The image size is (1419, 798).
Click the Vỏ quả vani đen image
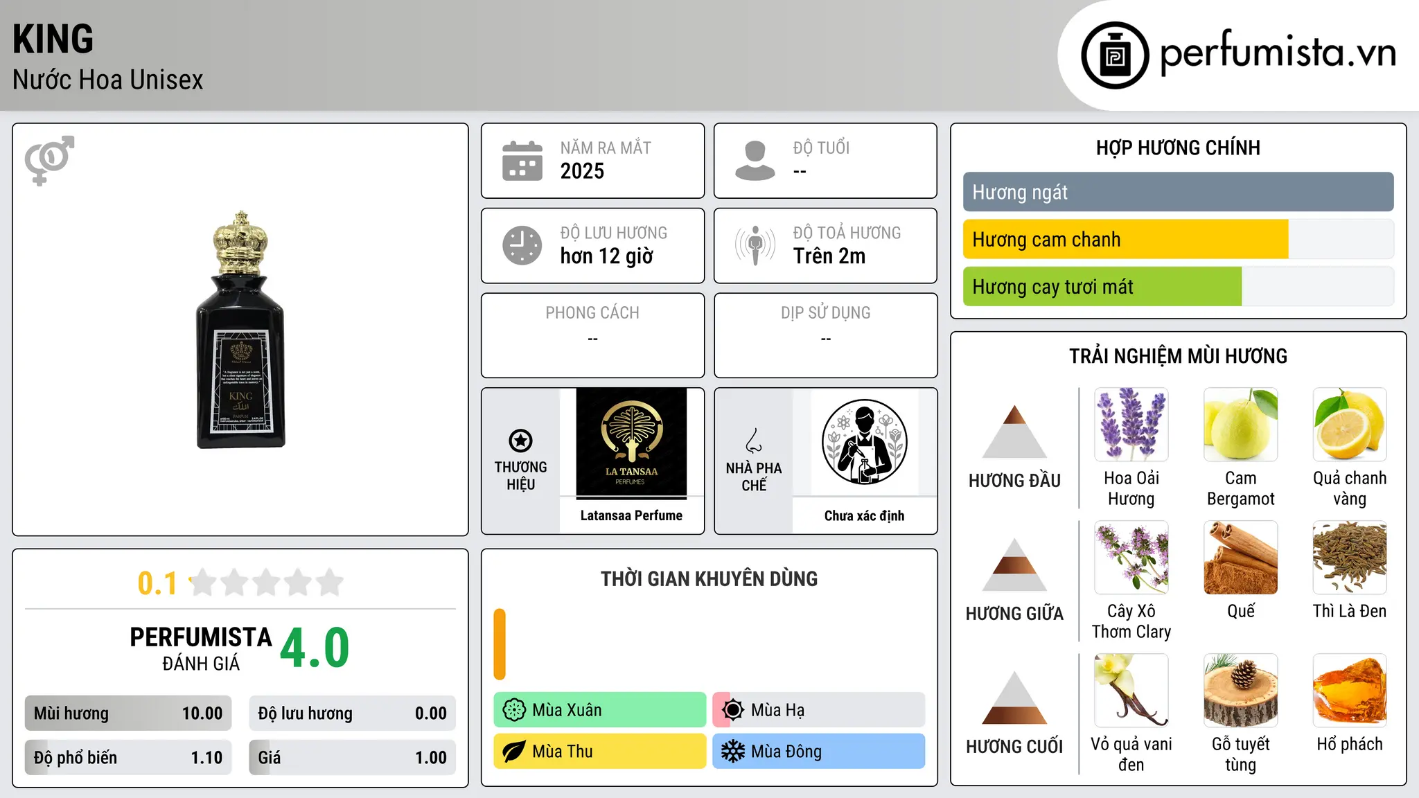coord(1131,691)
